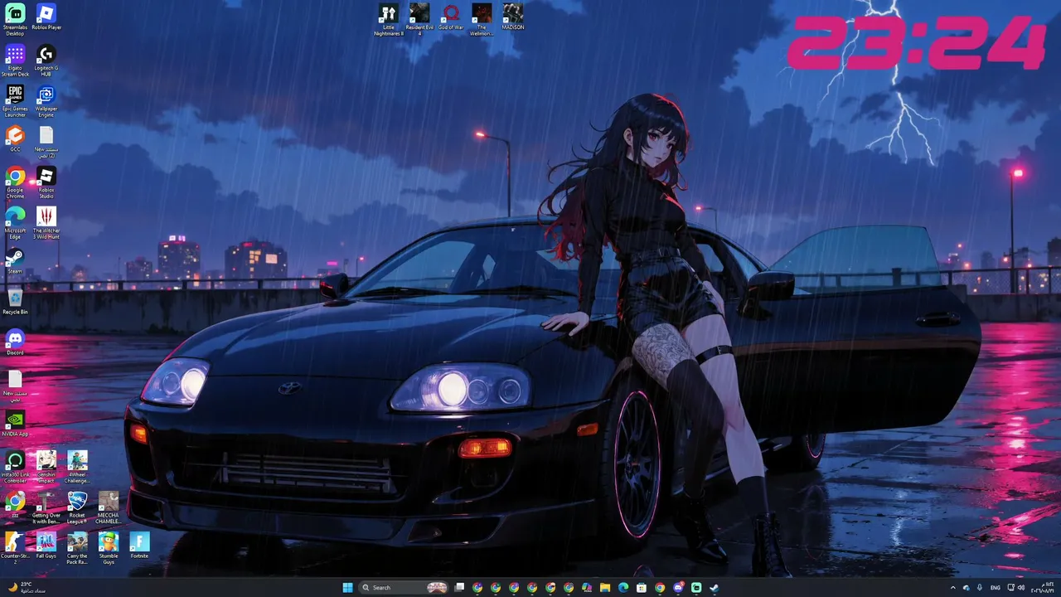This screenshot has height=597, width=1061.
Task: Open the weather widget showing 23°C
Action: pyautogui.click(x=27, y=588)
